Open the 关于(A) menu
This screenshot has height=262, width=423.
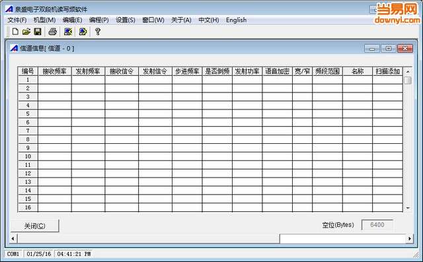[x=181, y=20]
